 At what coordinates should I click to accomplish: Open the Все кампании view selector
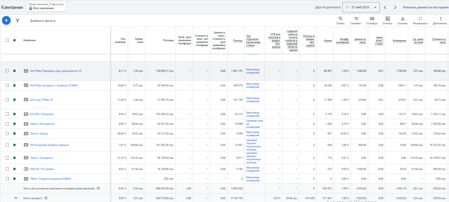46,7
